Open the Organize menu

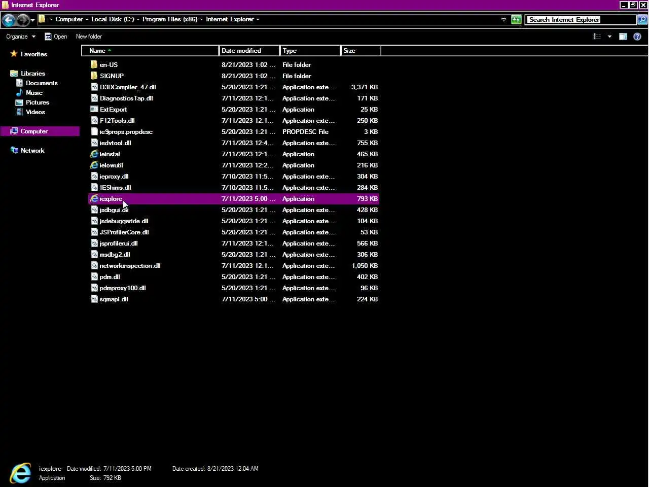[21, 37]
